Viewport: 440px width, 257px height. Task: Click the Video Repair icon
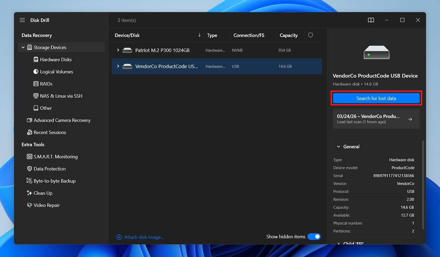pos(29,205)
